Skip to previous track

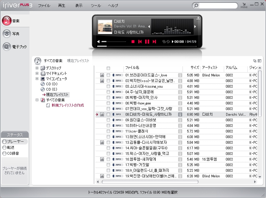[x=140, y=42]
